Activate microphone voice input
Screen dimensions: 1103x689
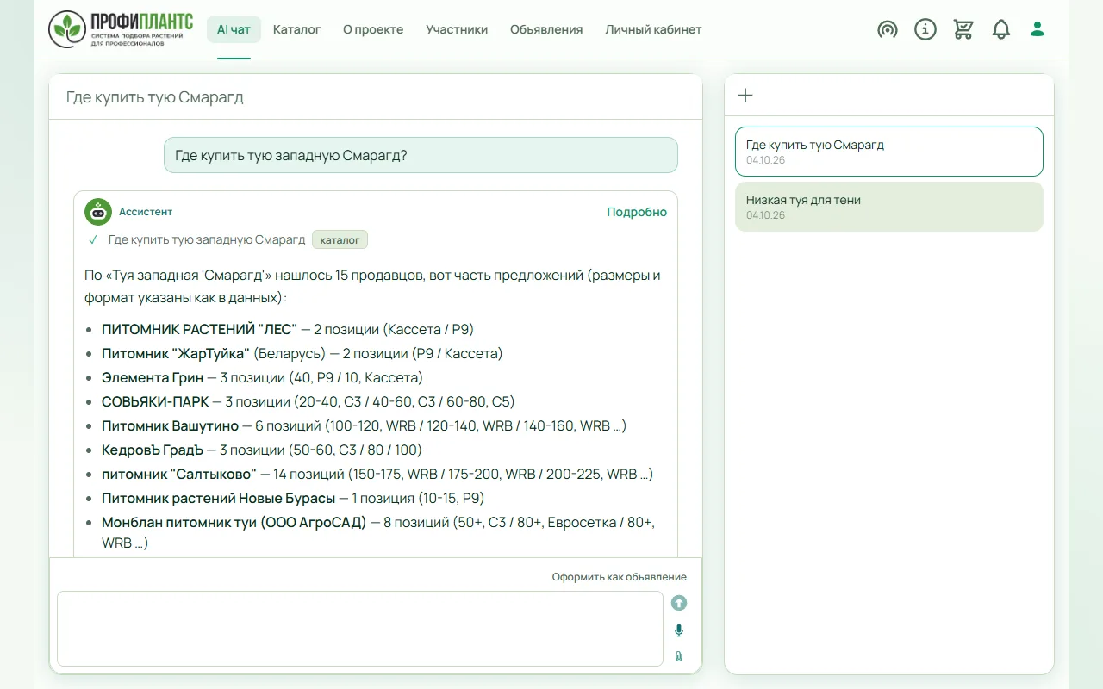pos(679,630)
